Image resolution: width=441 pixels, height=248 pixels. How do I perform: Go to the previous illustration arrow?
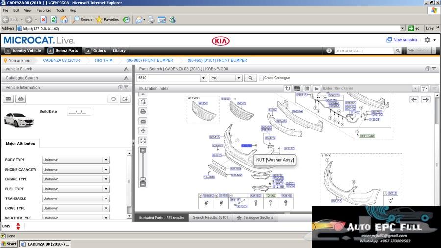pos(414,99)
